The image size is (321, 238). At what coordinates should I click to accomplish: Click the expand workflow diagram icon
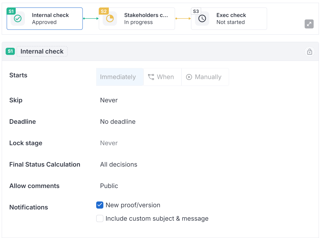click(x=309, y=24)
